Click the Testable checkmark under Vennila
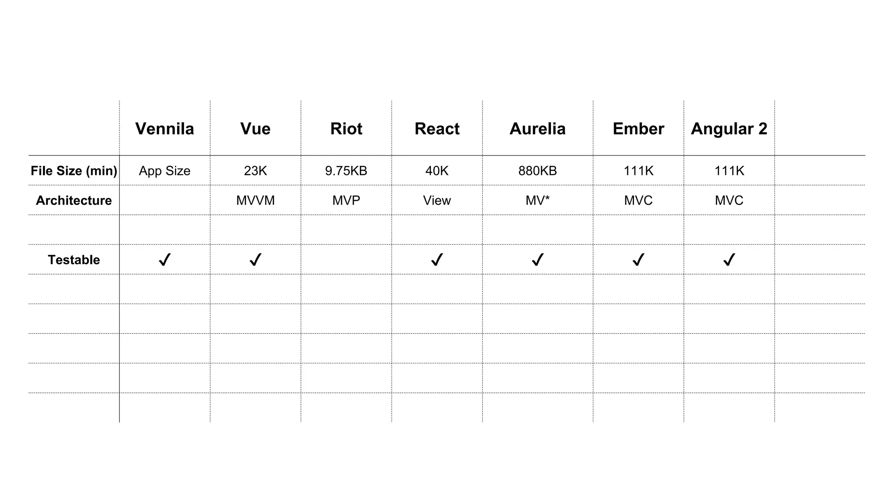 point(165,259)
